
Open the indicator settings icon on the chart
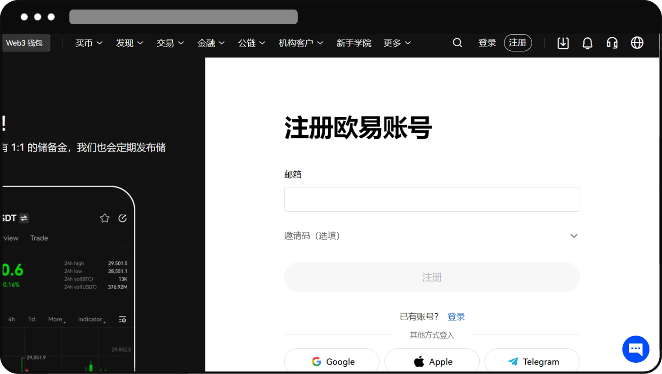[x=122, y=319]
